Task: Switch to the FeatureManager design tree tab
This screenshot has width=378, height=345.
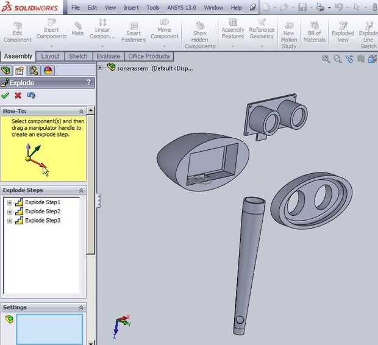Action: click(5, 70)
